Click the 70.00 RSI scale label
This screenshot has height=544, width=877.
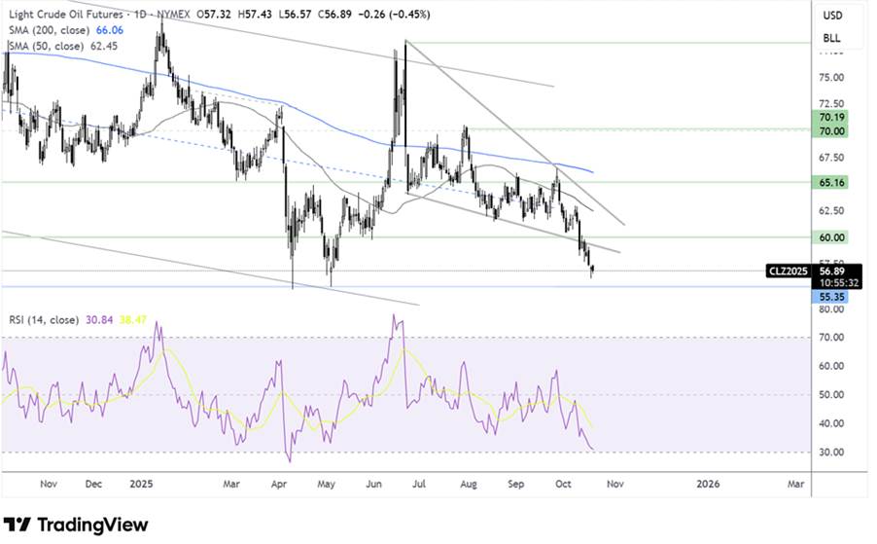pos(831,338)
